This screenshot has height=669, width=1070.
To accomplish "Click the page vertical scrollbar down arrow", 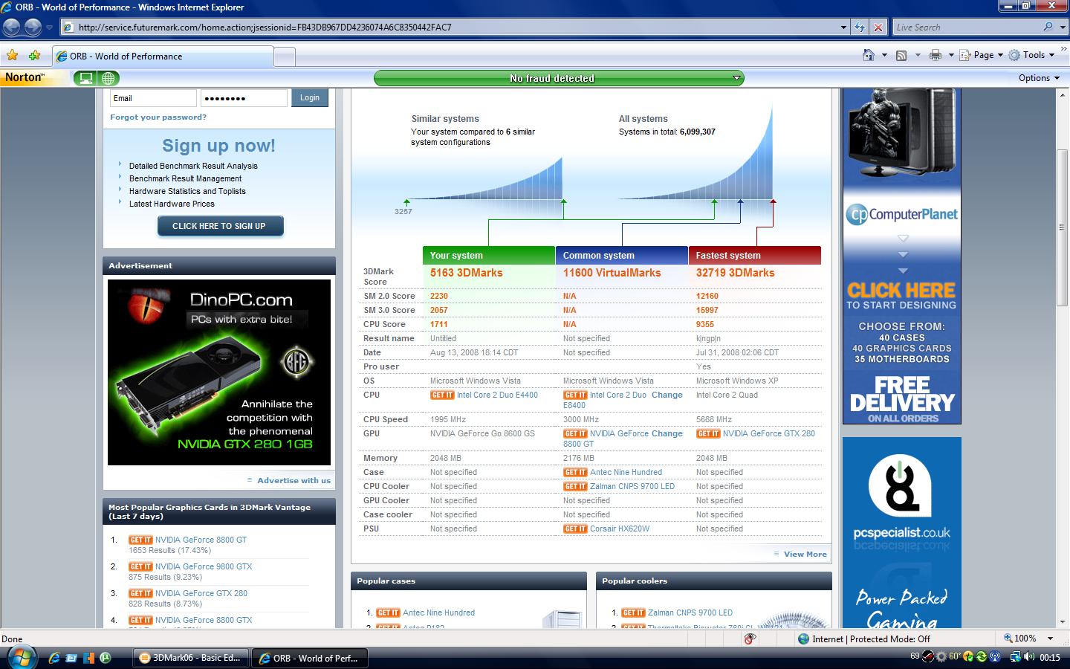I will click(x=1063, y=623).
